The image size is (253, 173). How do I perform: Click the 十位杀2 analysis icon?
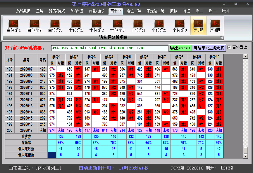(97, 26)
